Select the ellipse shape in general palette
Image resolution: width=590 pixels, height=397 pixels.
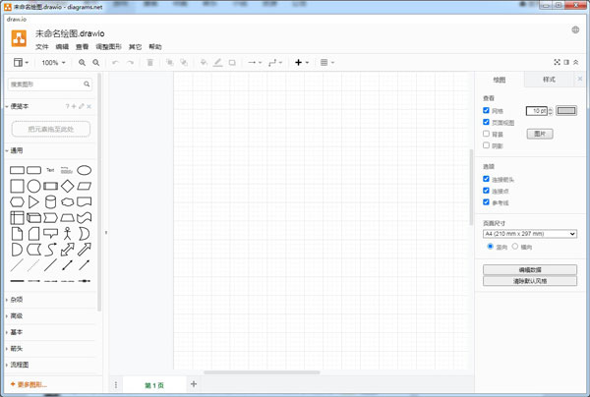[x=84, y=170]
